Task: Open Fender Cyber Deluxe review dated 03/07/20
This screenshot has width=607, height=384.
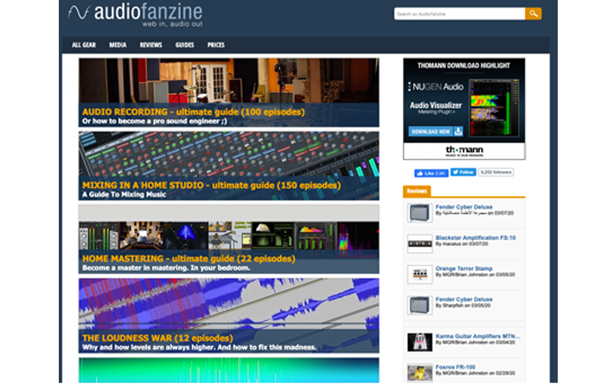Action: (x=463, y=207)
